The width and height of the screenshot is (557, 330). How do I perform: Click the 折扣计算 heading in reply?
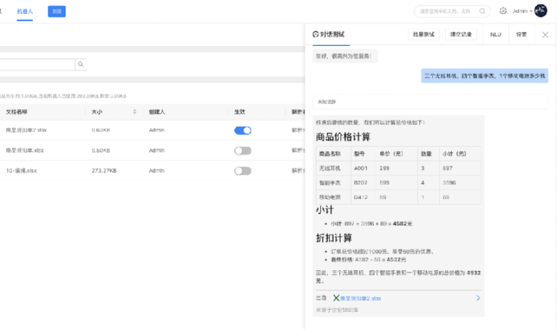coord(334,238)
